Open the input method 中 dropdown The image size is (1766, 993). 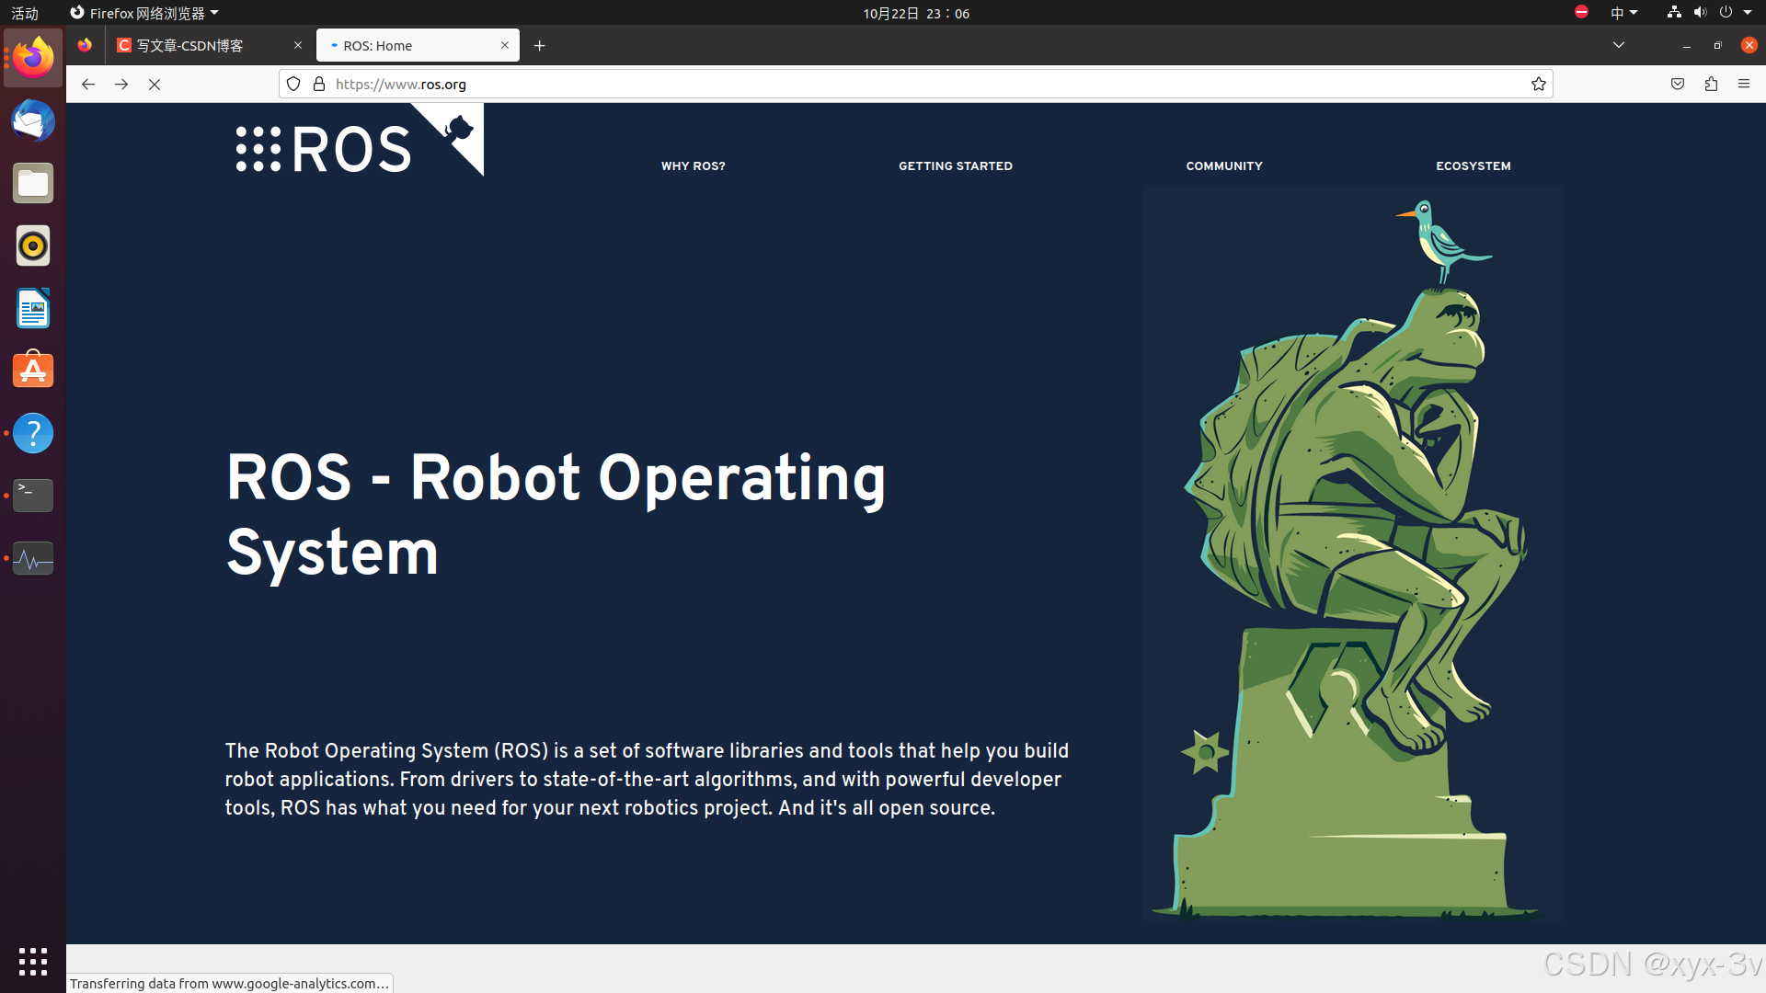point(1624,13)
